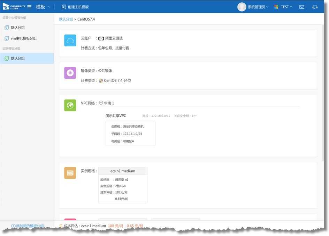
Task: Click the Cloudbility logo
Action: coord(13,7)
